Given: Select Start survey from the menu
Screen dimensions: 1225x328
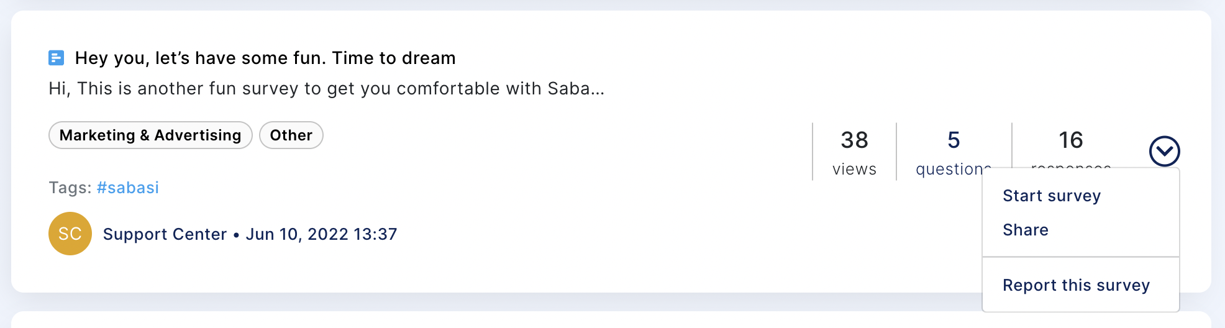Looking at the screenshot, I should pos(1051,196).
